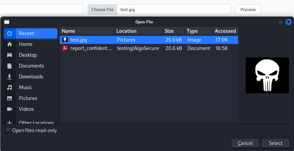Sort files by Size column header
Viewport: 294px width, 151px height.
coord(174,31)
